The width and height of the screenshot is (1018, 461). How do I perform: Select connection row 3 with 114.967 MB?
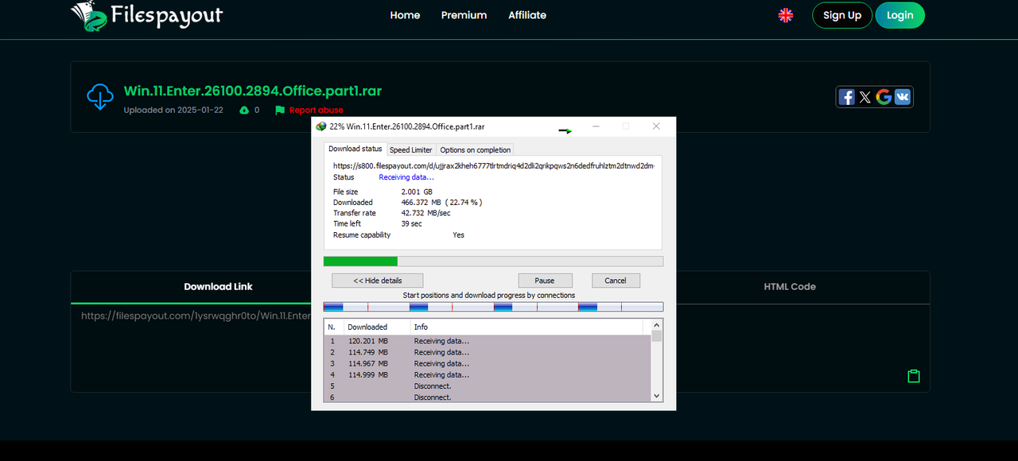(488, 363)
